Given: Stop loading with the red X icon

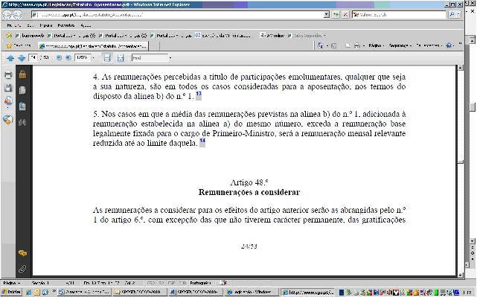Looking at the screenshot, I should [x=345, y=14].
